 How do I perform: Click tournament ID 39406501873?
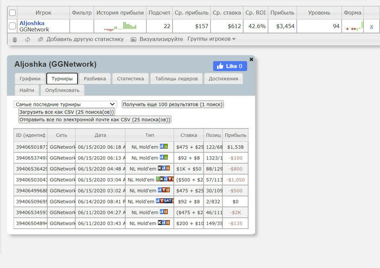click(30, 147)
